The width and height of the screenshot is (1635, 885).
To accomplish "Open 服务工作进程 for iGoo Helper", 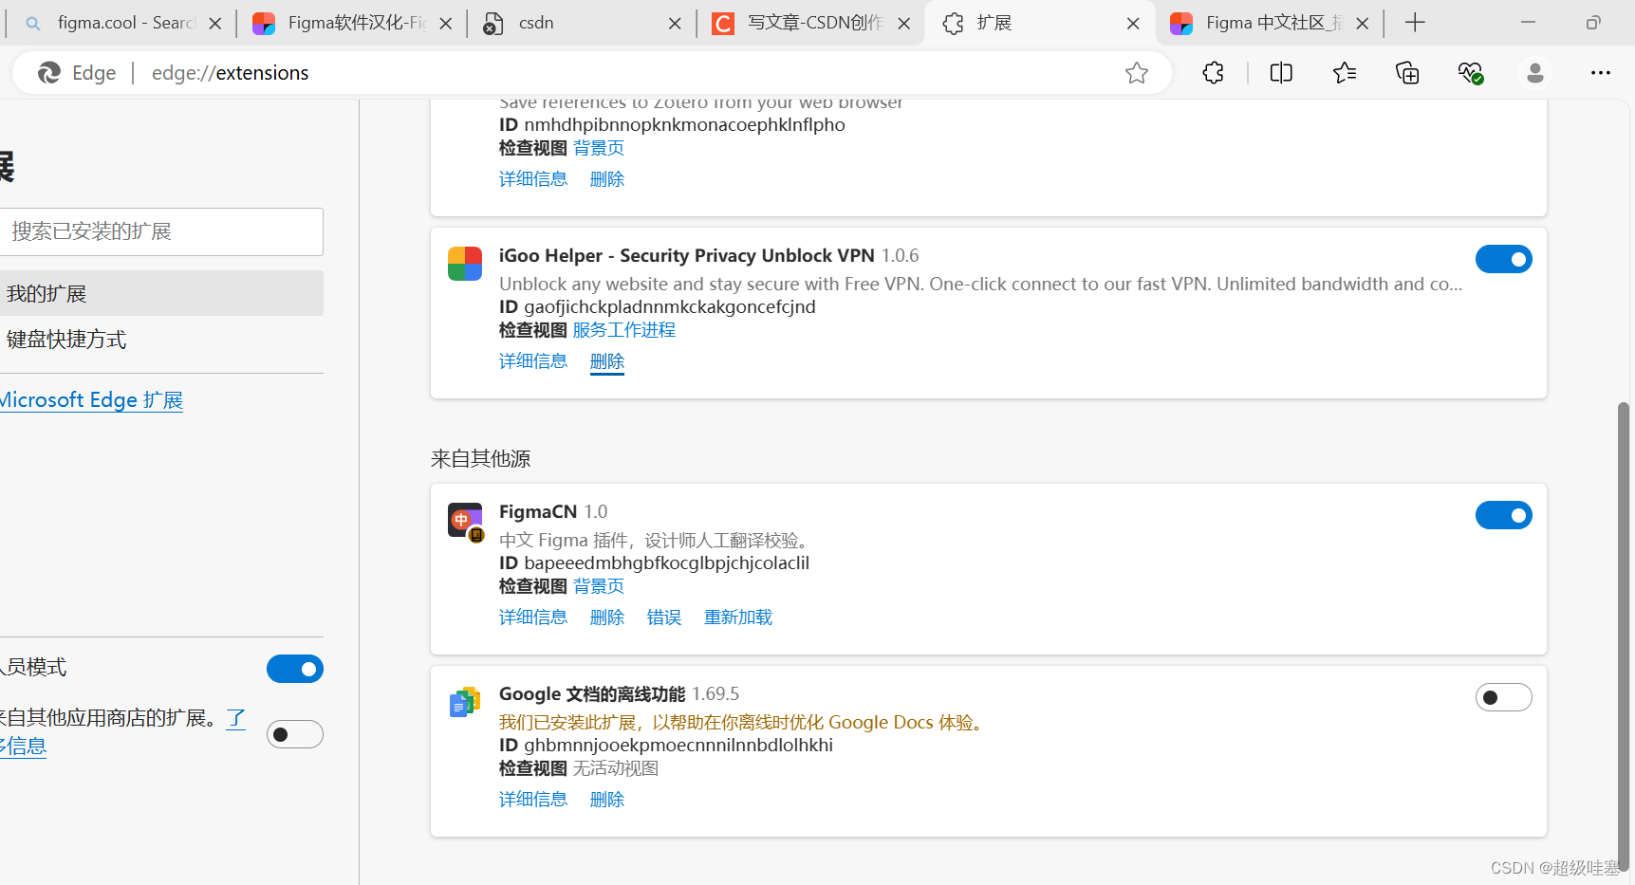I will [624, 330].
